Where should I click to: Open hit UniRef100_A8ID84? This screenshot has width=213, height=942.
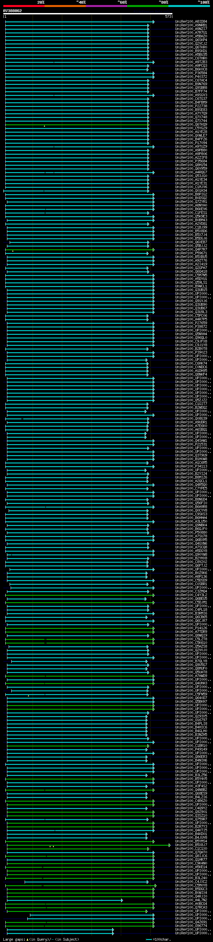(191, 22)
